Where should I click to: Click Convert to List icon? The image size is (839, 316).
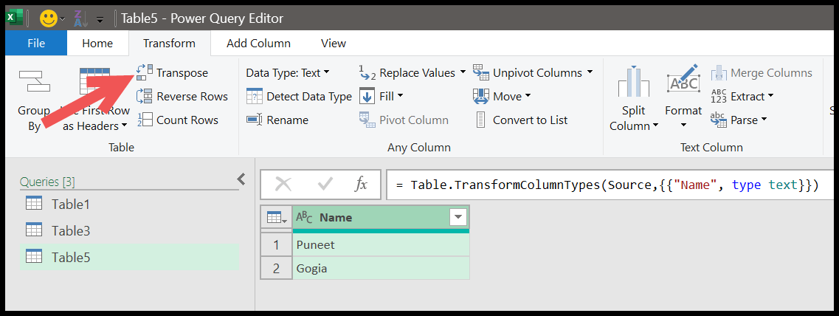pos(480,120)
